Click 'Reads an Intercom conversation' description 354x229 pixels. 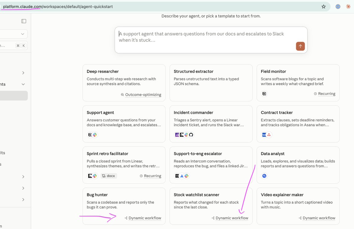(210, 164)
